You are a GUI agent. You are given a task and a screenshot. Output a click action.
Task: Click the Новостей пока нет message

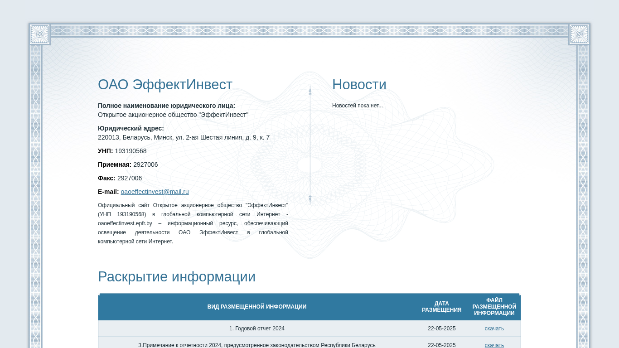coord(357,106)
